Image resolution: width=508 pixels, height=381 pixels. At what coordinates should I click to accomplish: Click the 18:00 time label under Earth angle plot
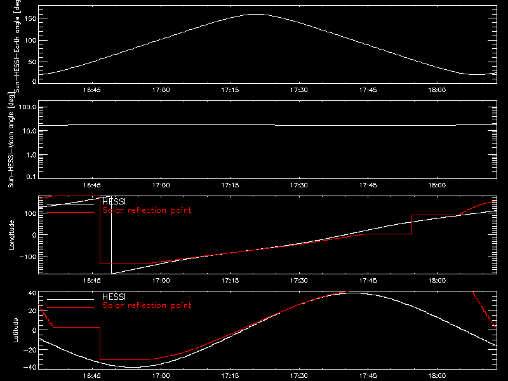[x=437, y=90]
